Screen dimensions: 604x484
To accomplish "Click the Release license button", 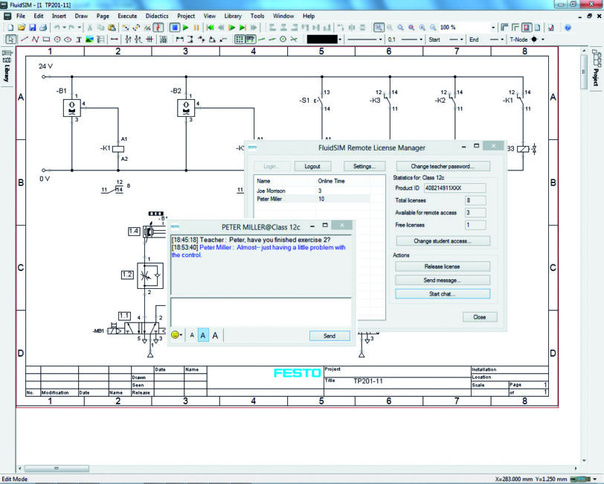I will coord(443,267).
